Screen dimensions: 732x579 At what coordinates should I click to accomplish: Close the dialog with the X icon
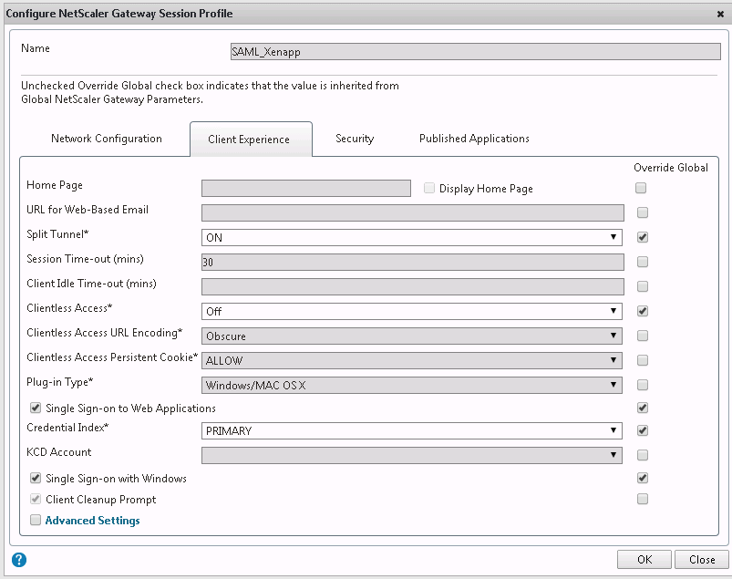point(720,14)
